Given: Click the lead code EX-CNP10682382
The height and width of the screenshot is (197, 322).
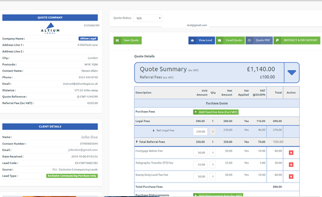Looking at the screenshot, I should coord(86,163).
